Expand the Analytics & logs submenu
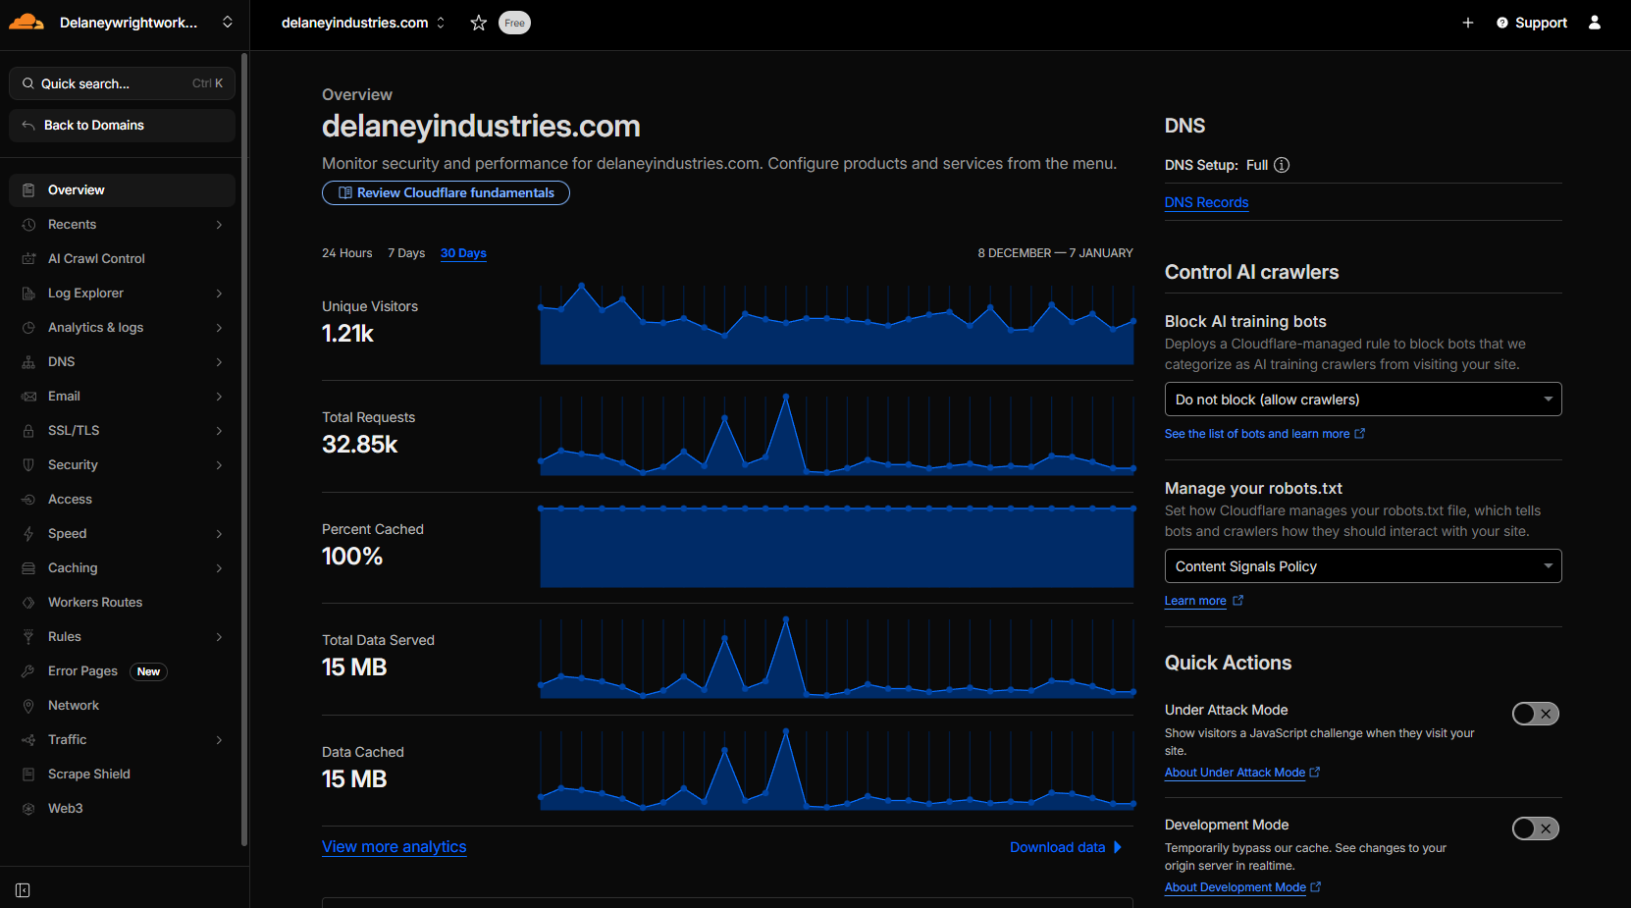The height and width of the screenshot is (908, 1631). click(x=96, y=327)
